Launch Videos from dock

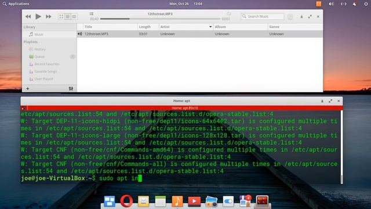coord(194,201)
